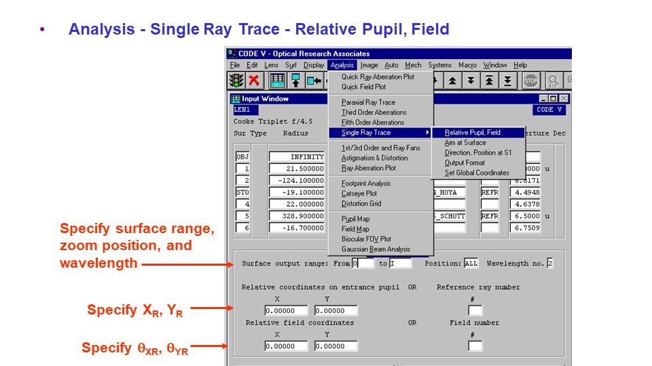Viewport: 652px width, 366px height.
Task: Click the radius cell 21.500000
Action: (297, 169)
